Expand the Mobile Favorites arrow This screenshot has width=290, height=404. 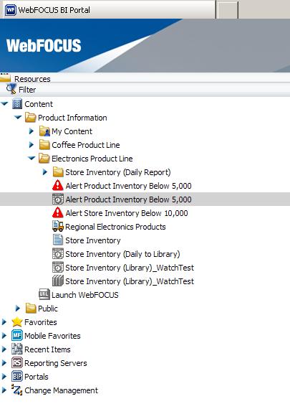[x=4, y=335]
